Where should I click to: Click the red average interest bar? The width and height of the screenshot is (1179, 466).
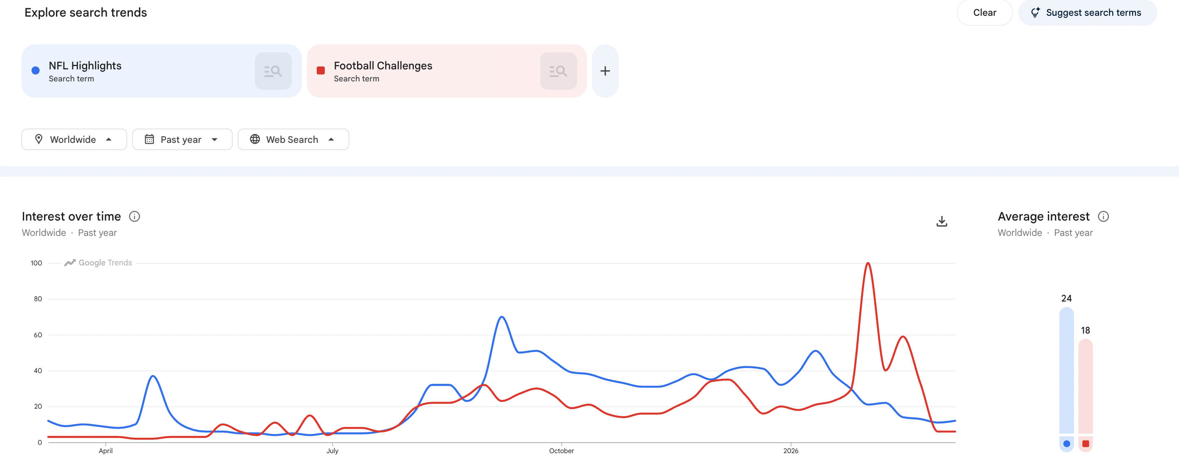1085,387
